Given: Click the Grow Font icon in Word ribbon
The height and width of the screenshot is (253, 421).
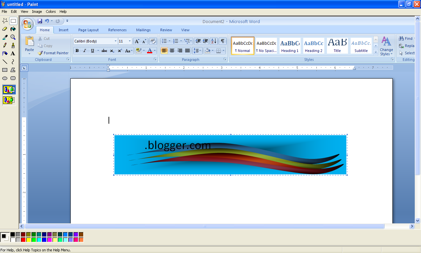Looking at the screenshot, I should pos(137,41).
